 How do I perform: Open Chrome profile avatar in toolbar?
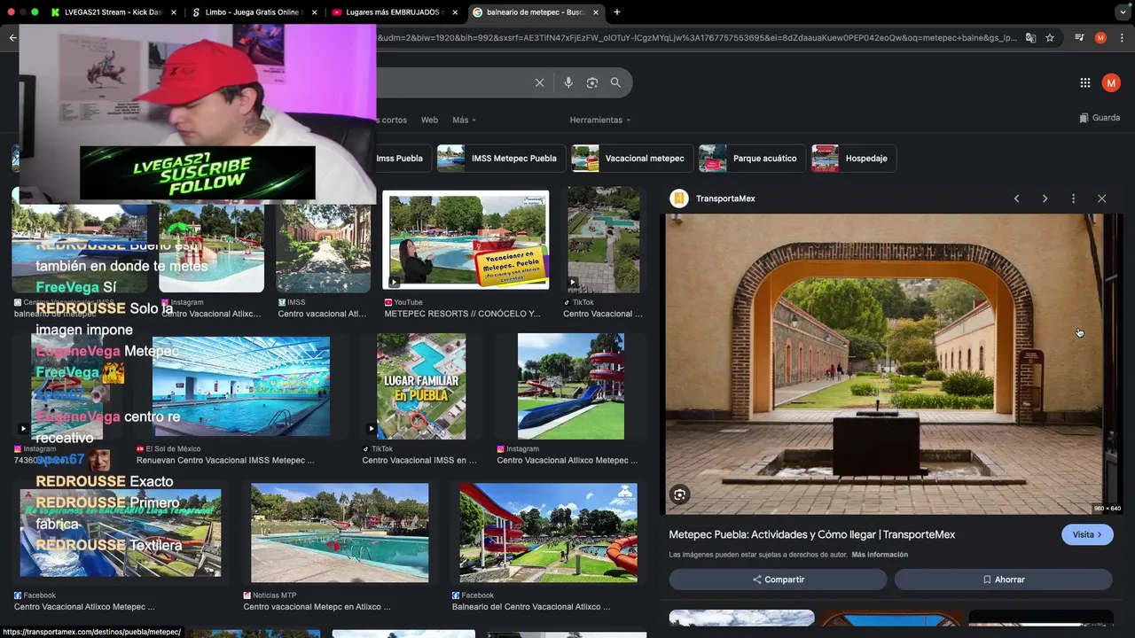click(x=1100, y=38)
